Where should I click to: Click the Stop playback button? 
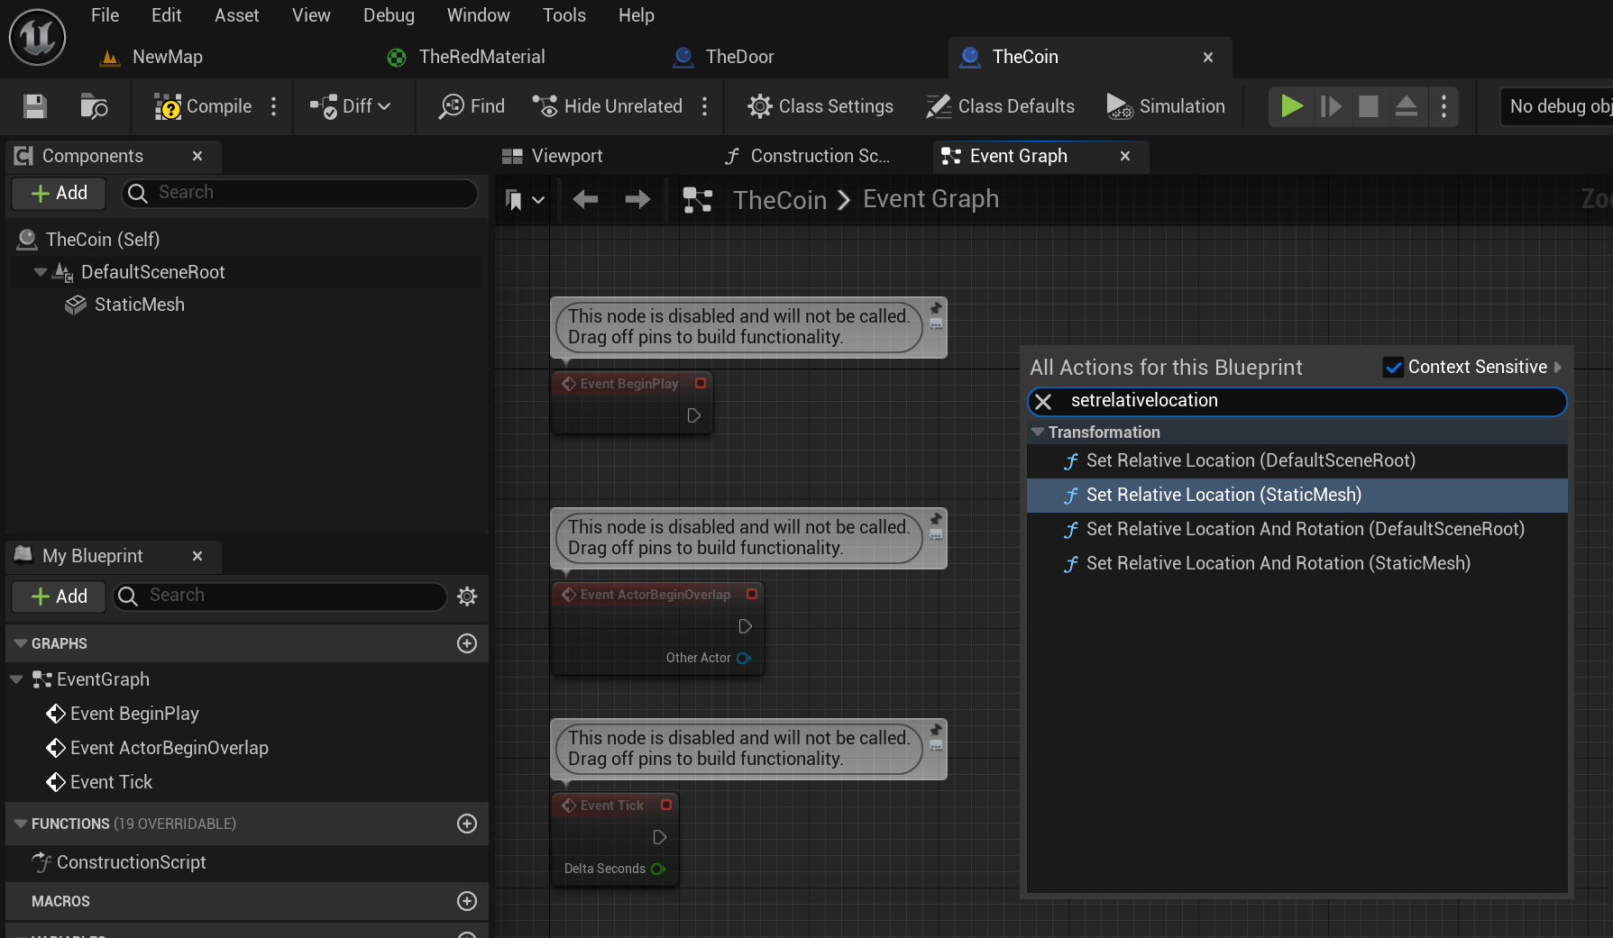(x=1369, y=106)
